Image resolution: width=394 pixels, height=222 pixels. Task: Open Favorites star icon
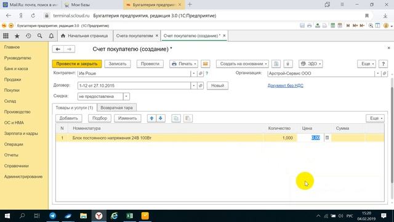tap(17, 36)
